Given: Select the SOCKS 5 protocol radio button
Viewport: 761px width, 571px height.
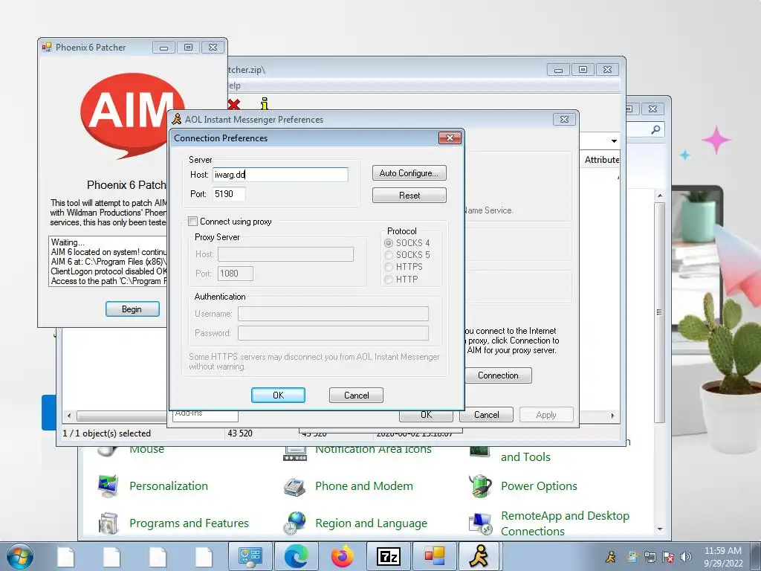Looking at the screenshot, I should pos(389,255).
